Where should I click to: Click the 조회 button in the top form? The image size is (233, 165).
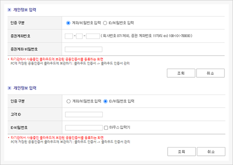click(x=181, y=73)
